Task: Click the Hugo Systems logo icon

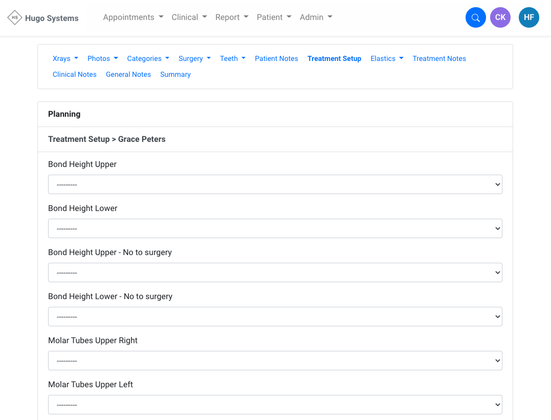Action: coord(15,17)
